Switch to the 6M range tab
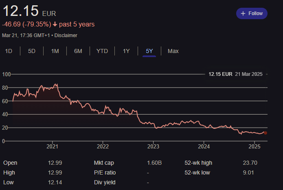This screenshot has height=190, width=283. click(78, 51)
